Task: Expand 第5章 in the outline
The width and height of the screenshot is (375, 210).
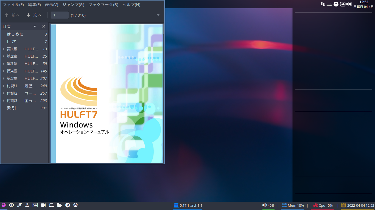Action: point(4,78)
